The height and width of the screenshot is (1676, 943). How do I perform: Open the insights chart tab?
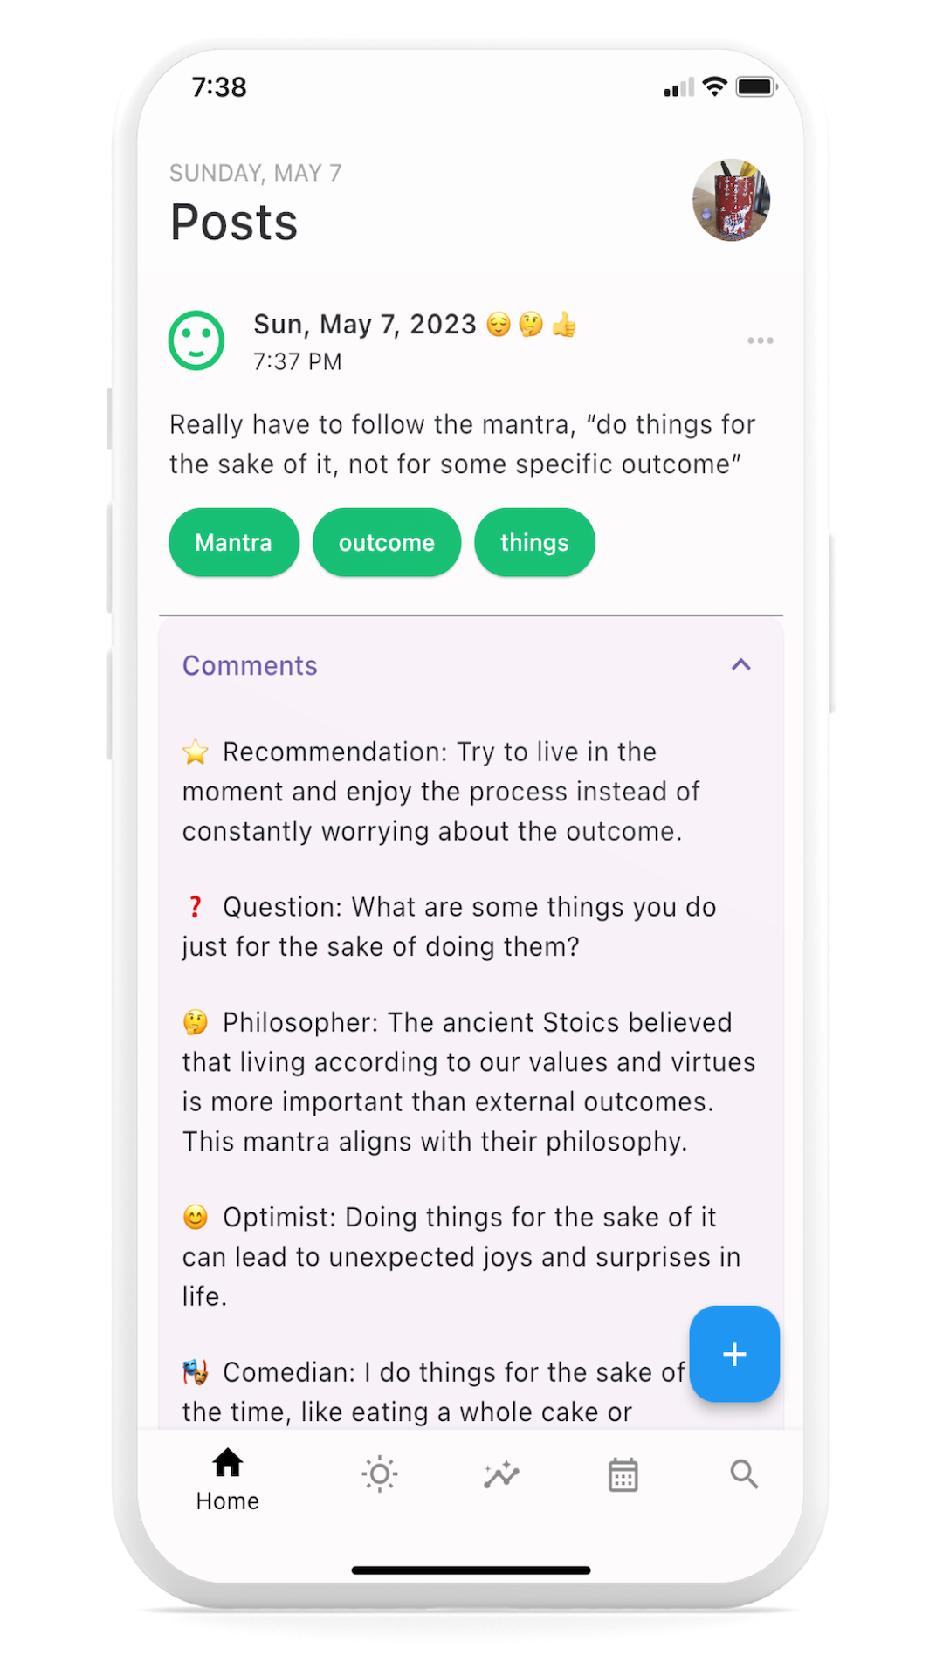[x=502, y=1474]
